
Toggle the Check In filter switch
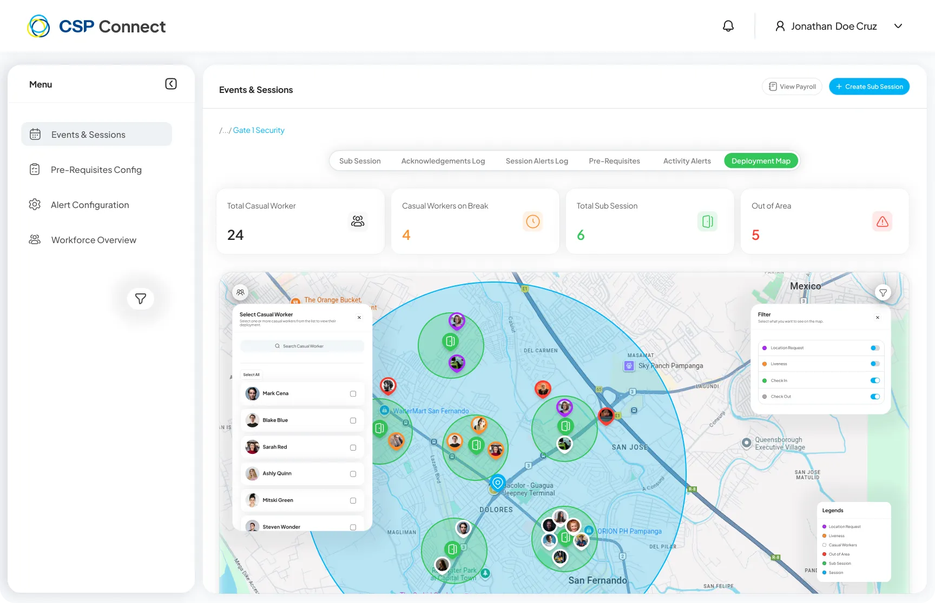coord(875,380)
